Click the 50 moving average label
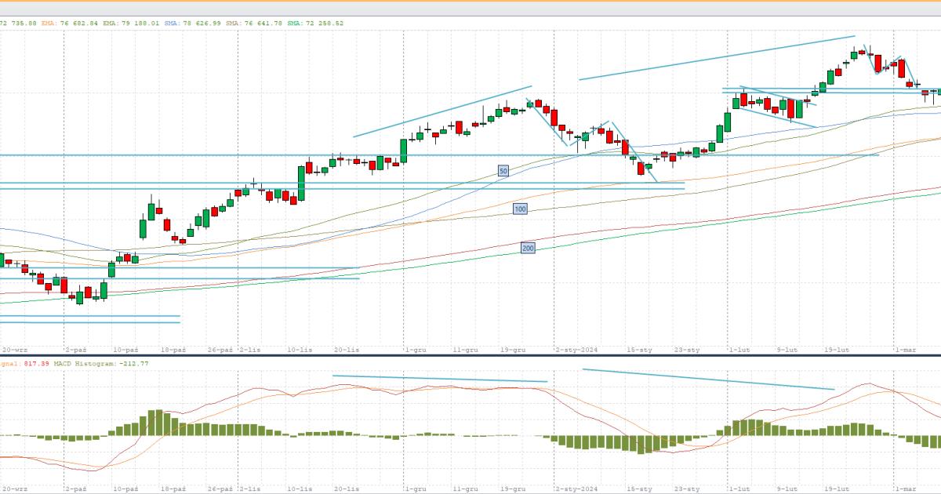Image resolution: width=941 pixels, height=494 pixels. [503, 170]
